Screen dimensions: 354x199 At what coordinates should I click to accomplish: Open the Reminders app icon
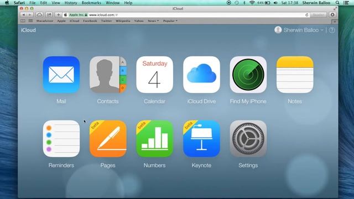tap(61, 139)
